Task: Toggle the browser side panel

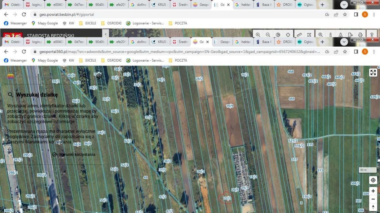Action: click(356, 52)
